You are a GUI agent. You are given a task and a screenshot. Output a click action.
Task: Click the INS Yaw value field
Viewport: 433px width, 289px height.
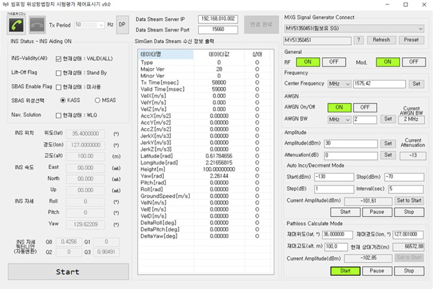pyautogui.click(x=85, y=225)
